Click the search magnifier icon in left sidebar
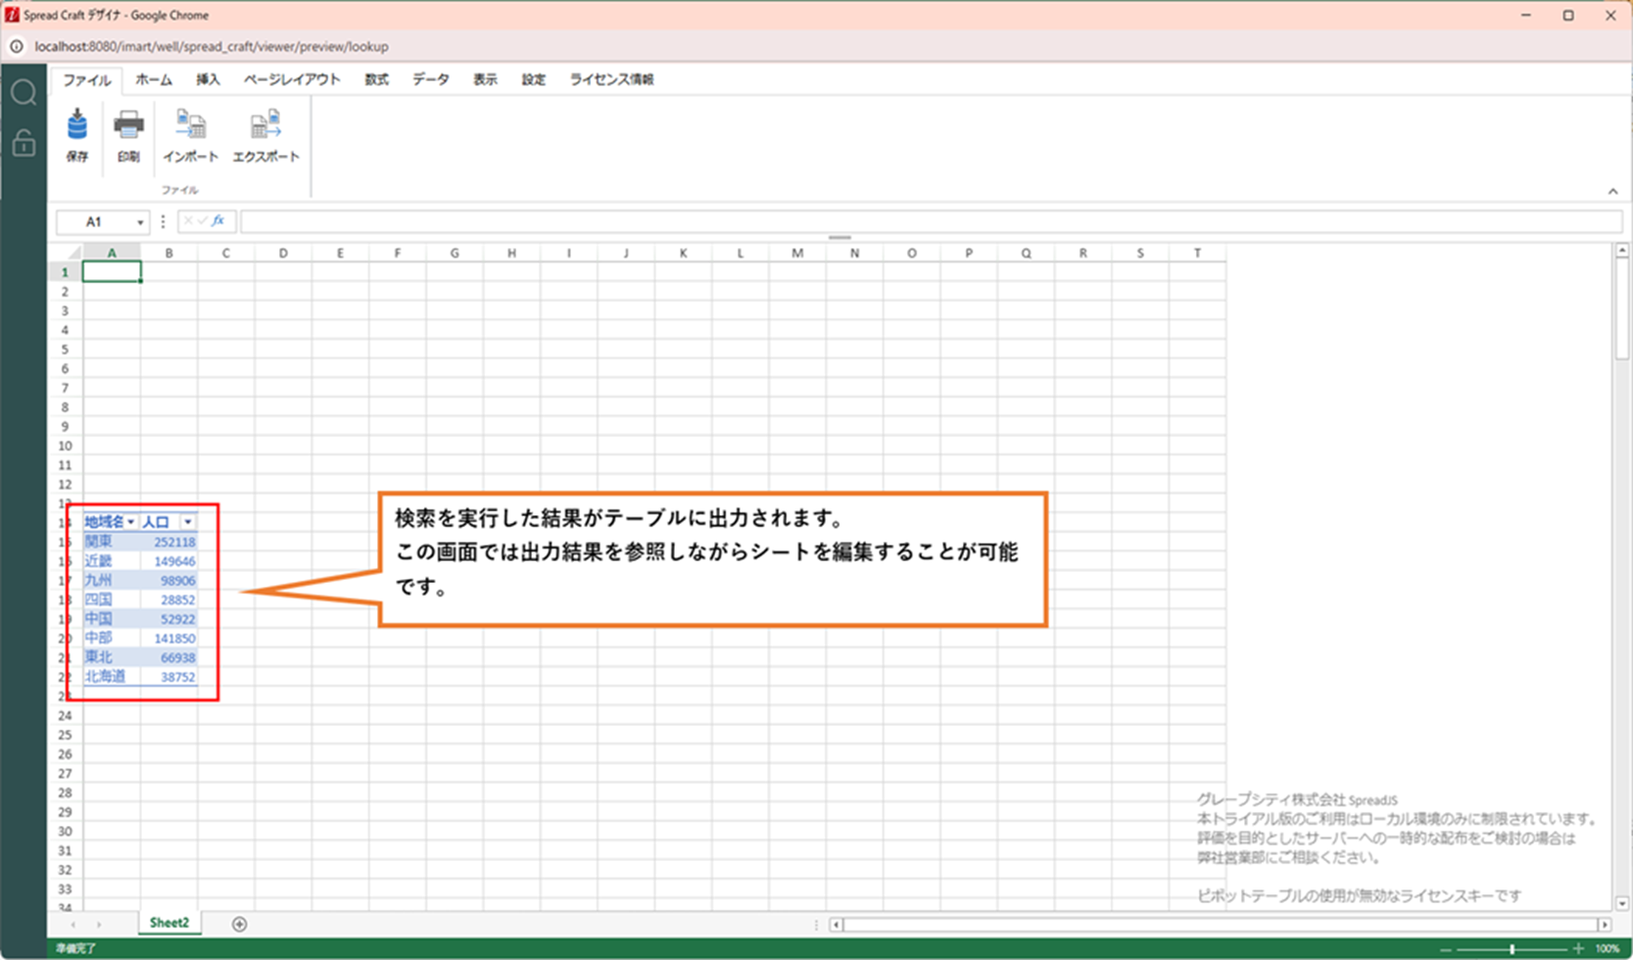The height and width of the screenshot is (960, 1633). 24,93
